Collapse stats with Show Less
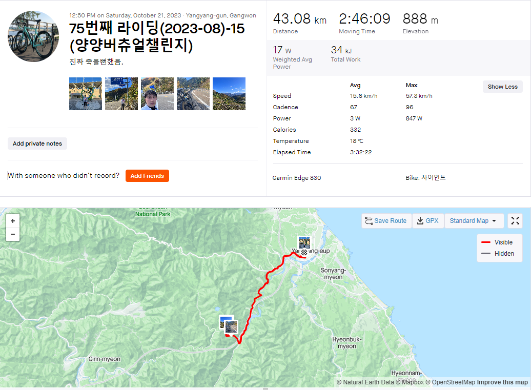 click(x=502, y=87)
